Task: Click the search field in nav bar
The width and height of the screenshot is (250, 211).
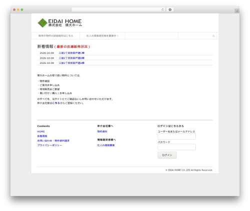Action: point(197,36)
